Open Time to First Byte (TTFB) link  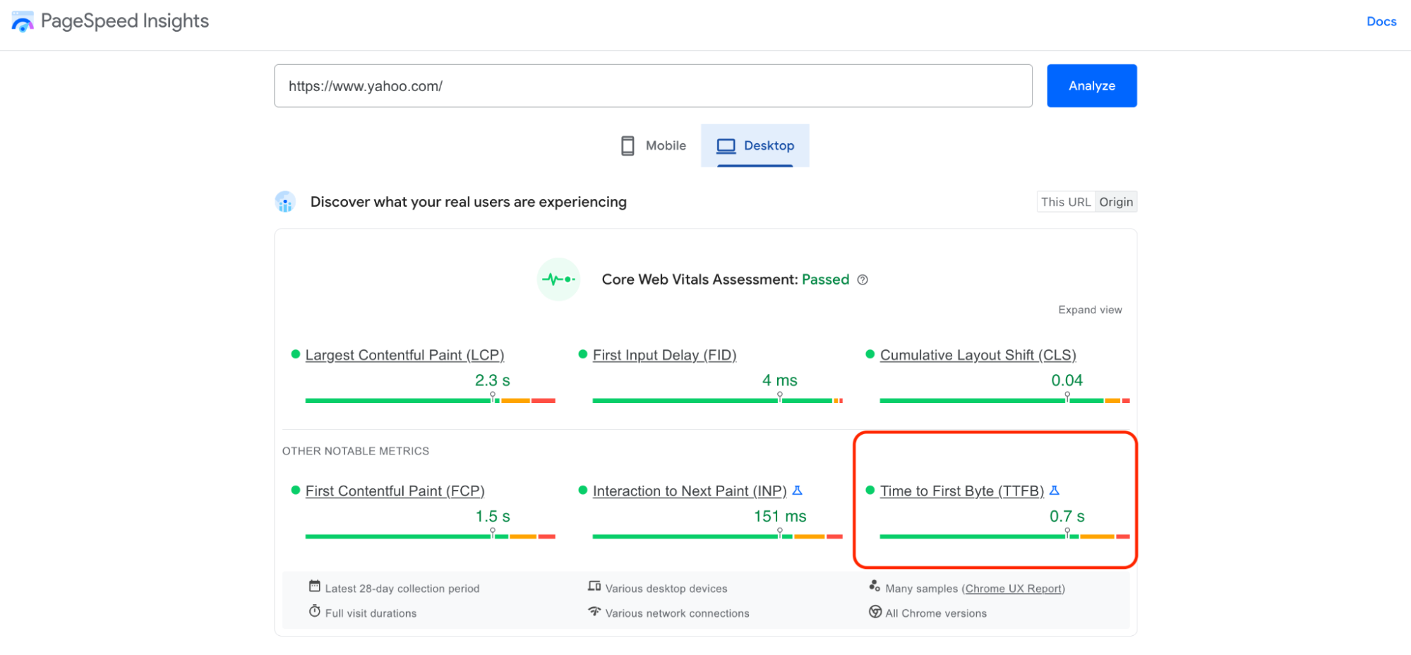click(961, 491)
